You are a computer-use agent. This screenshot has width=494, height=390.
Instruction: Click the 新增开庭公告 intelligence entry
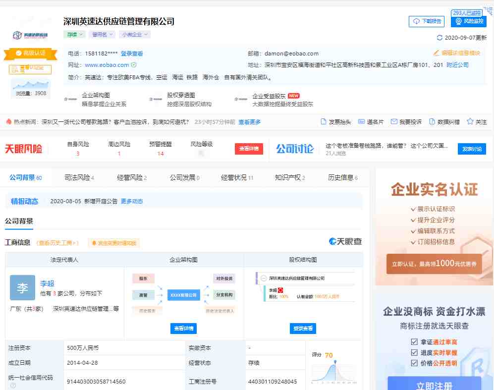tap(101, 201)
